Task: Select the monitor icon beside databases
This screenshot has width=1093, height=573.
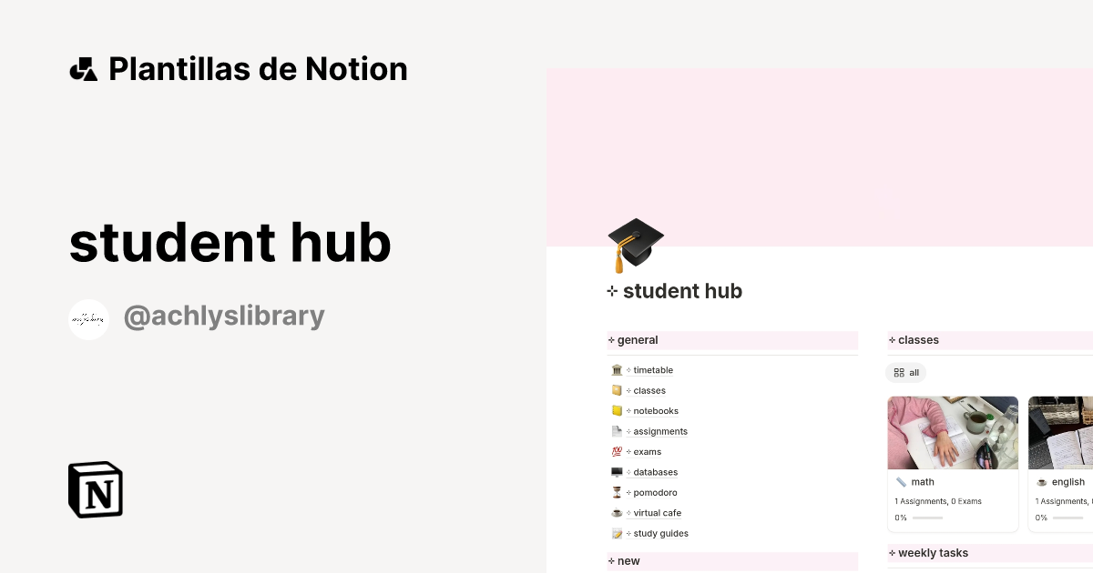Action: pos(618,472)
